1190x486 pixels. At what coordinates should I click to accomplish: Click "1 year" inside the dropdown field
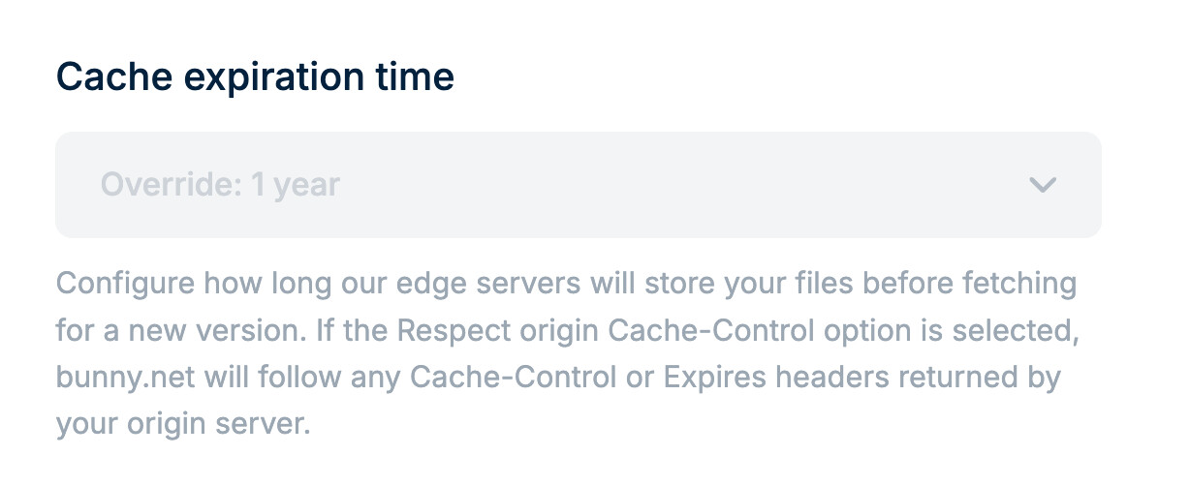coord(296,185)
